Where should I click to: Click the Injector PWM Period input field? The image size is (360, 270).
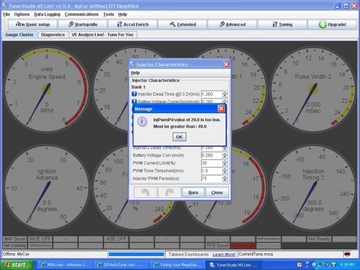(210, 178)
